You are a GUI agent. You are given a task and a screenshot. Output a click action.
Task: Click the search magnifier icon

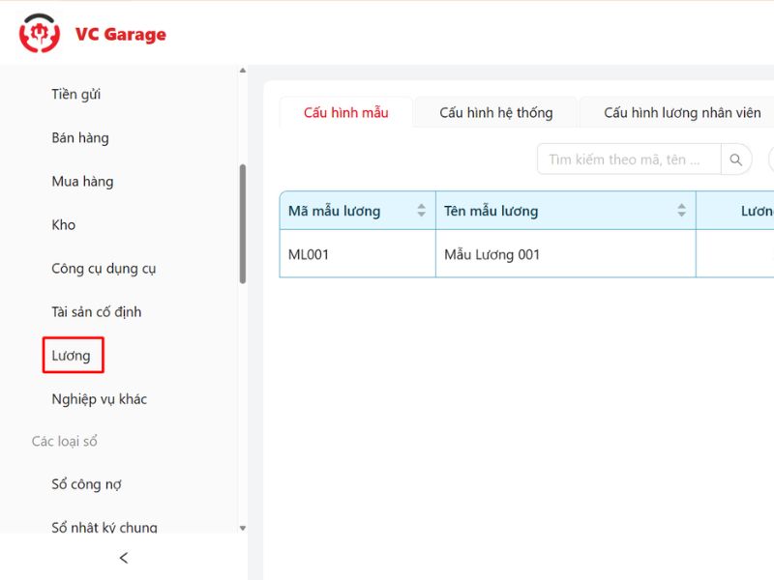click(736, 159)
